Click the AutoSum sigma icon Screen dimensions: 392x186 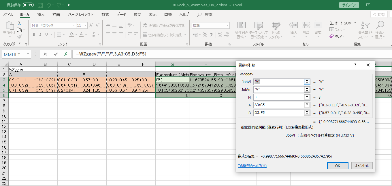(332, 23)
